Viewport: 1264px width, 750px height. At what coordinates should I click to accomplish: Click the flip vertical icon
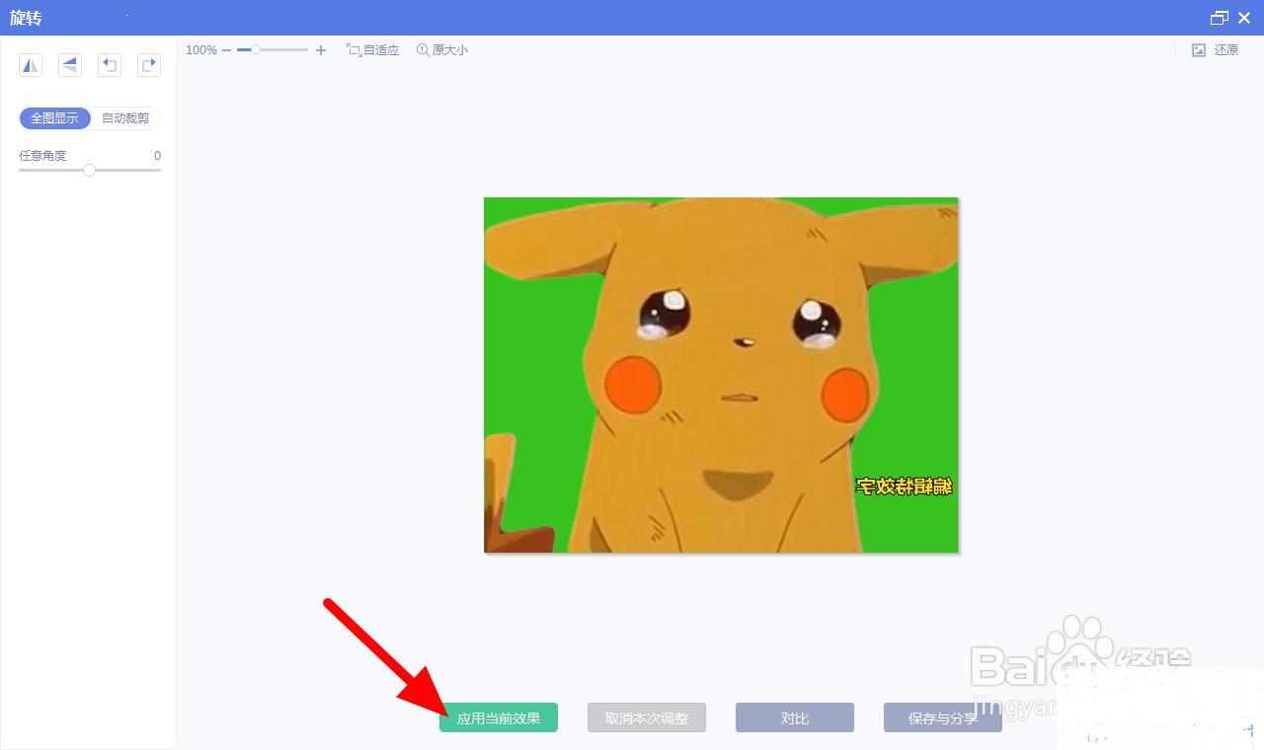[x=70, y=65]
